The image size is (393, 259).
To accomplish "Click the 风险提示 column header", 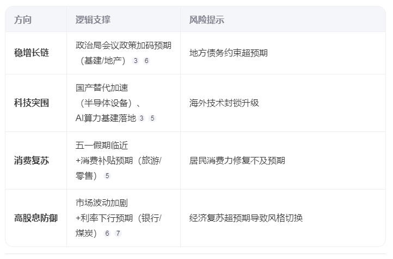I will (x=207, y=20).
